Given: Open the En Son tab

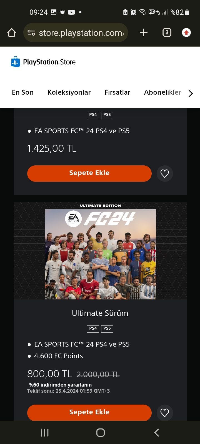Looking at the screenshot, I should 23,92.
